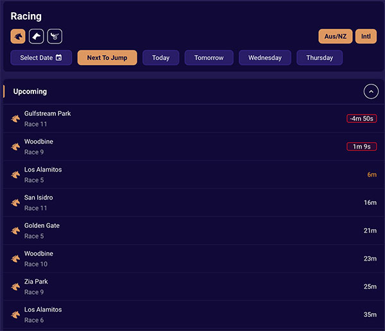Image resolution: width=385 pixels, height=331 pixels.
Task: Click the 1m 9s countdown badge
Action: pos(361,147)
